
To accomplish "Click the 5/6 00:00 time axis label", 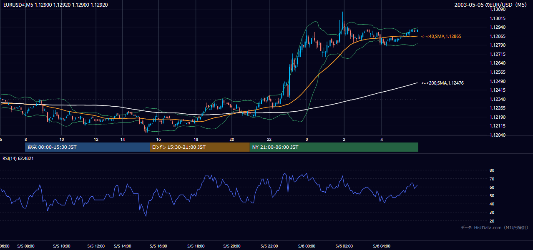I will [307, 246].
